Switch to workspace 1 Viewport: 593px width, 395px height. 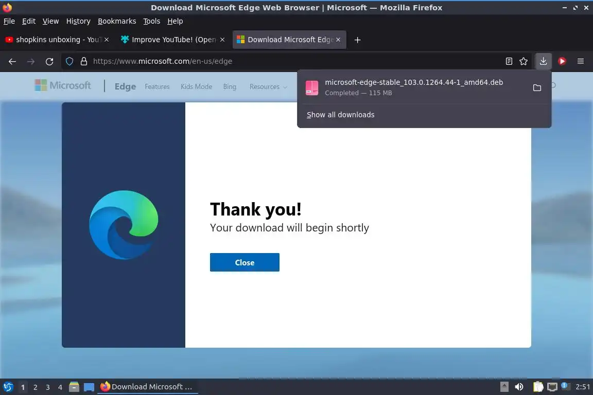click(23, 387)
